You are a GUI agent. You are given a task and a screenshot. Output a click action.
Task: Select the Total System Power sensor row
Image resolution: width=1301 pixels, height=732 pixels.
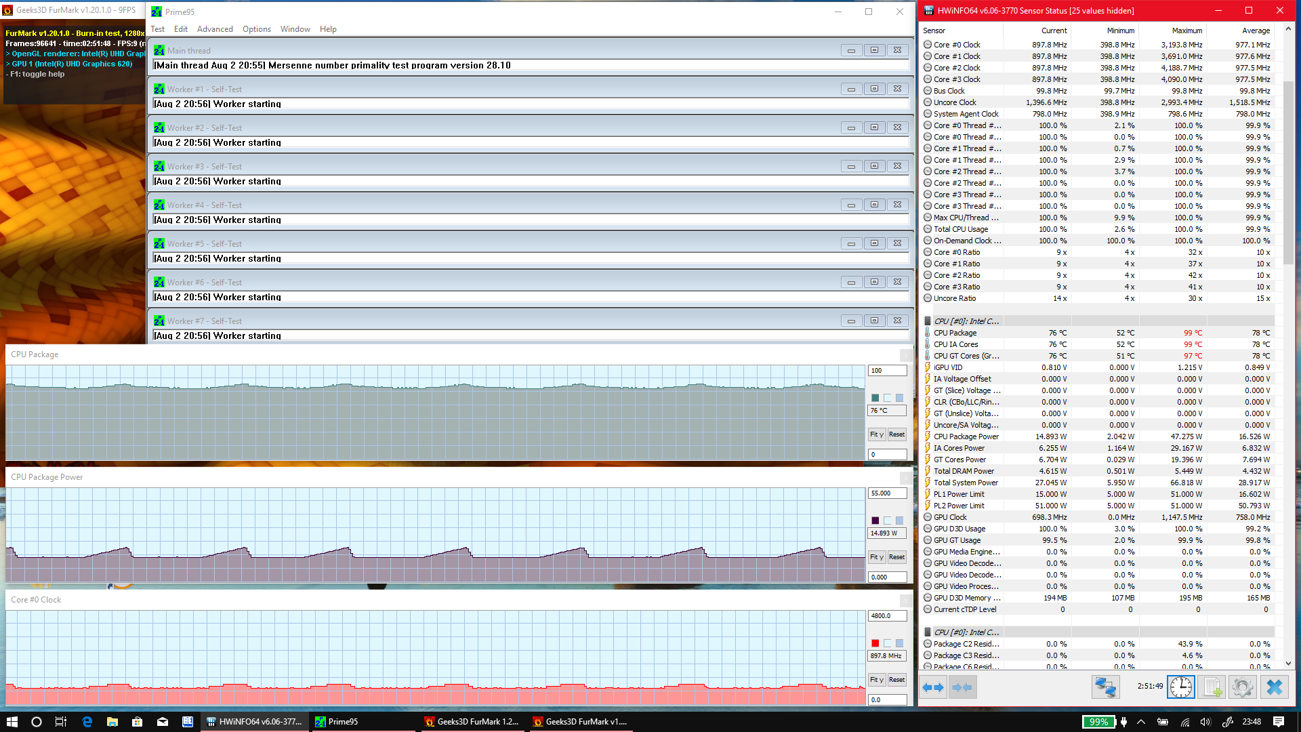pos(1098,483)
